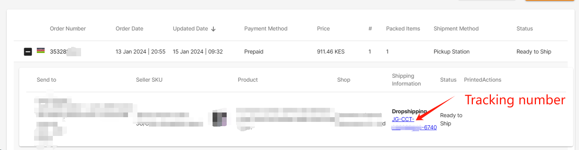Click the Ready to Ship order status
579x150 pixels.
(x=534, y=52)
